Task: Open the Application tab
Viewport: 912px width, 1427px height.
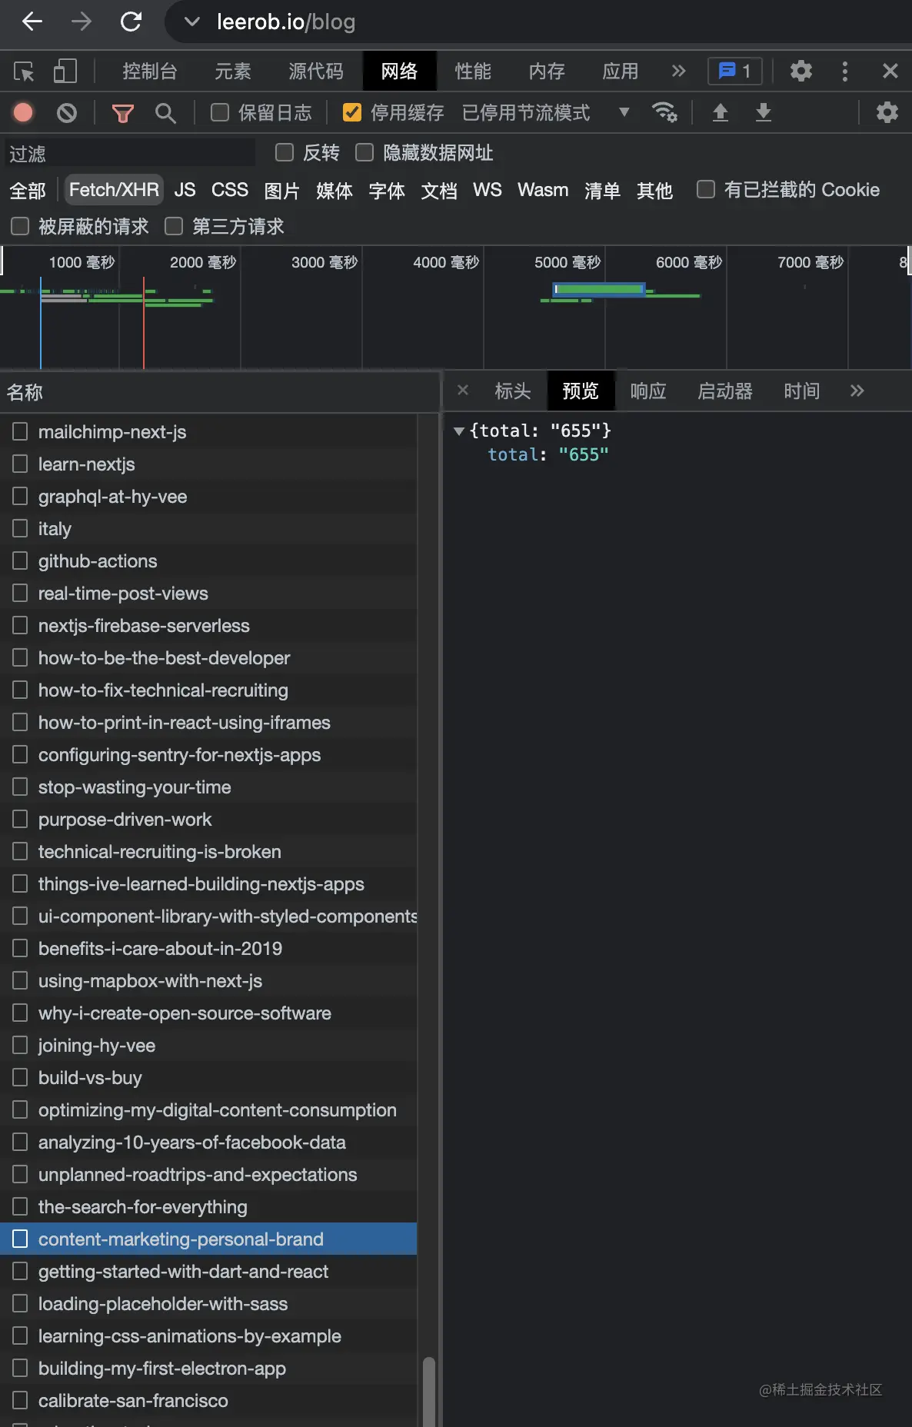Action: tap(621, 72)
